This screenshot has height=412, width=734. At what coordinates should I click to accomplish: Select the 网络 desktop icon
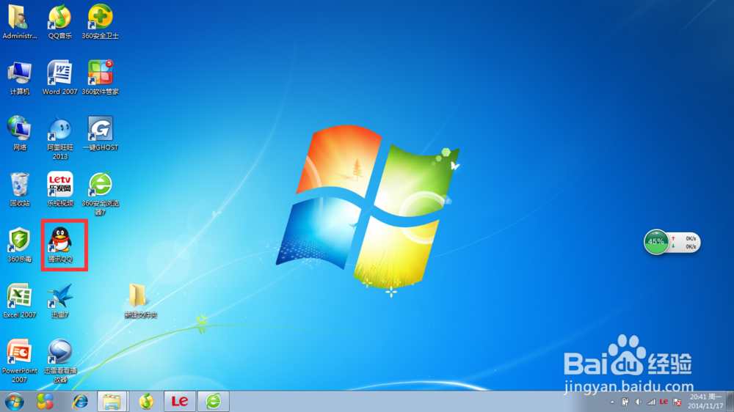click(x=19, y=133)
